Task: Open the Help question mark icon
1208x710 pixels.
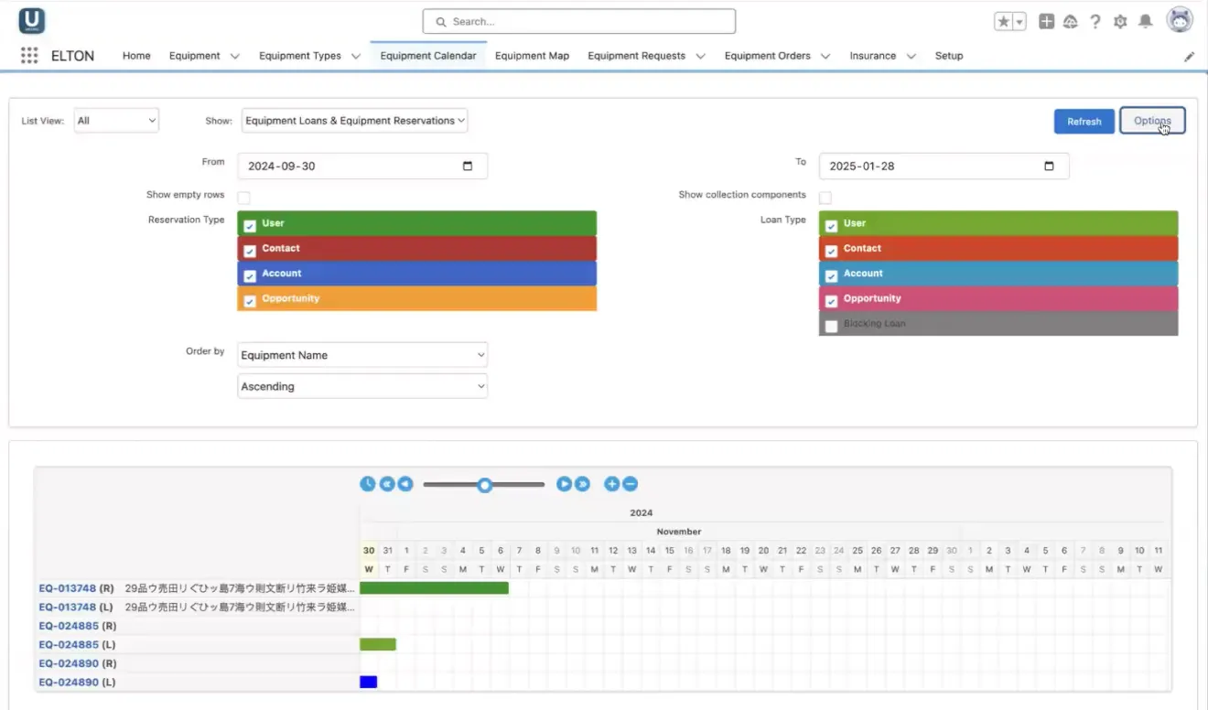Action: (x=1095, y=21)
